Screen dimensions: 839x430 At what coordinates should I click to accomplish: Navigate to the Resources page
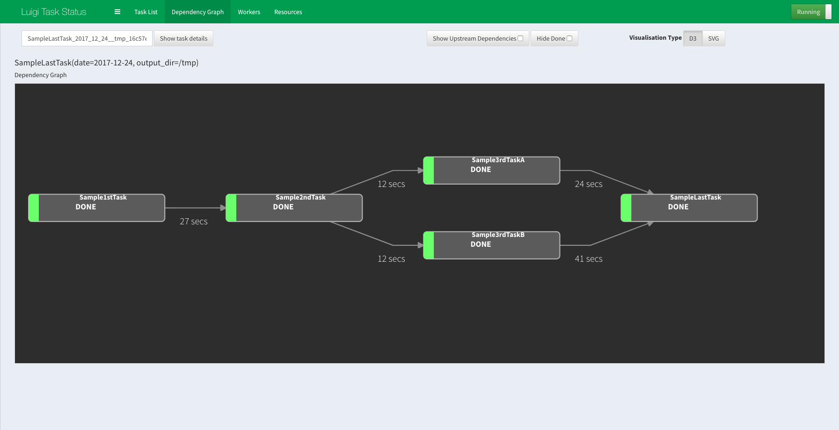point(288,12)
